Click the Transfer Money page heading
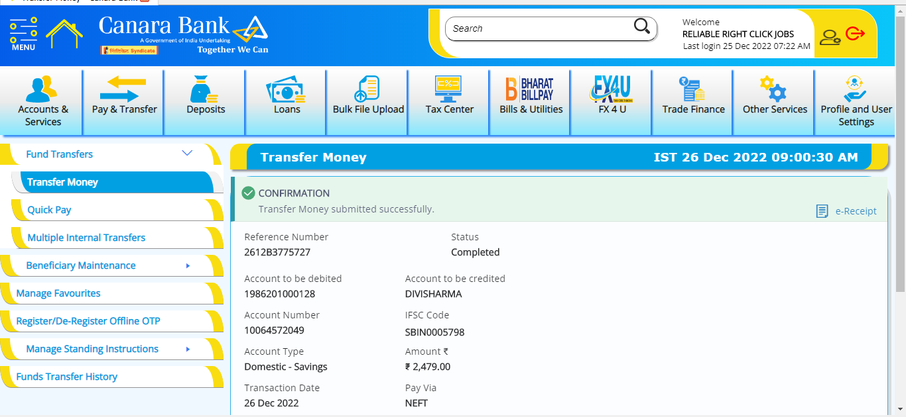906x417 pixels. (x=314, y=158)
